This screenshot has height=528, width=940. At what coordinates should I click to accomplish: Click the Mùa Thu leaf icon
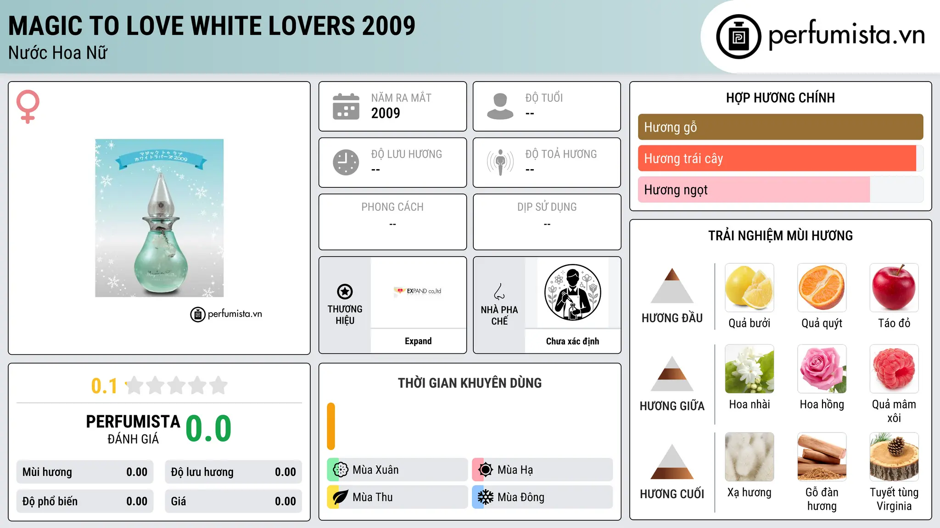pyautogui.click(x=341, y=497)
